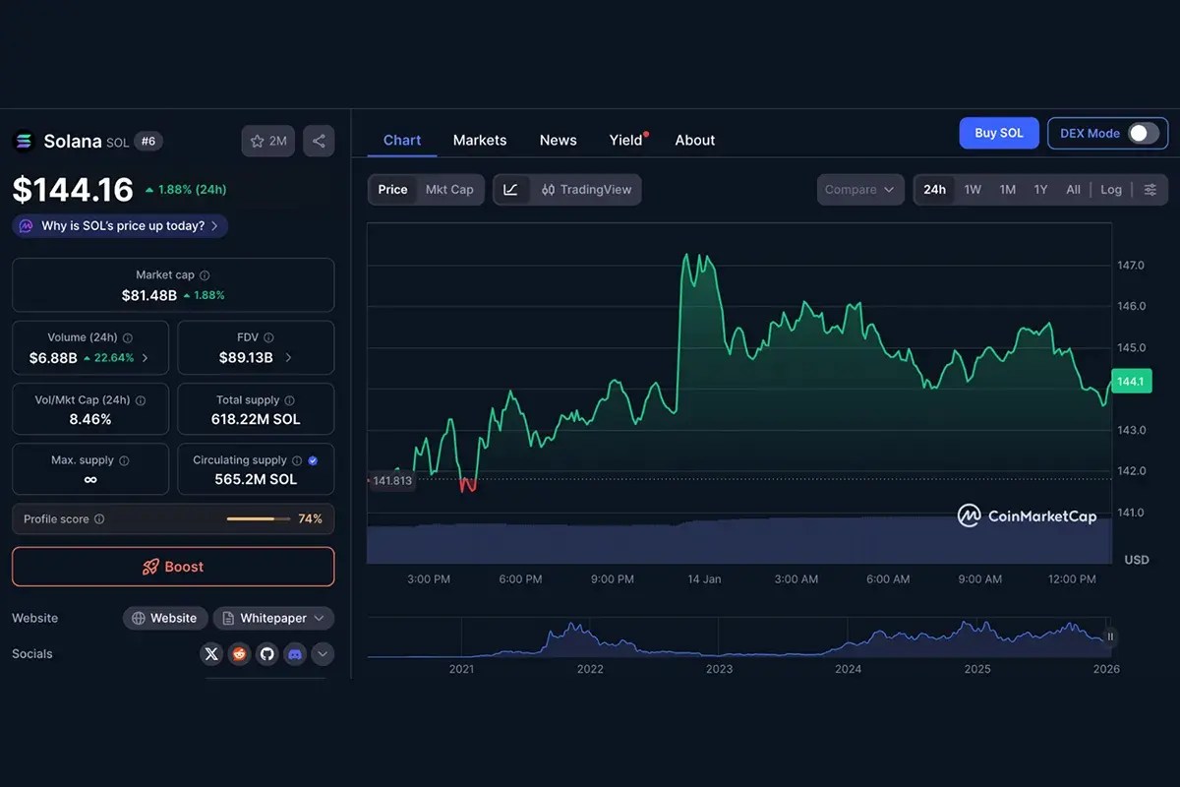Screen dimensions: 1180x787
Task: Open the News tab
Action: (558, 140)
